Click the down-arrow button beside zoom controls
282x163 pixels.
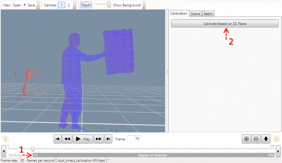[266, 139]
